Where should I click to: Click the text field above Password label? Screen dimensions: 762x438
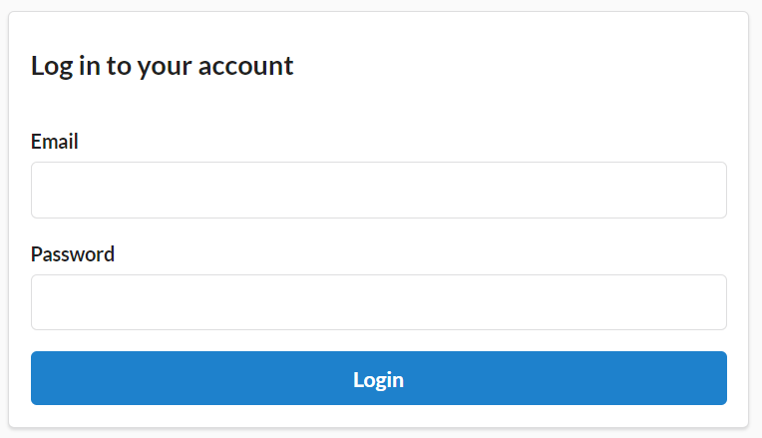(379, 191)
